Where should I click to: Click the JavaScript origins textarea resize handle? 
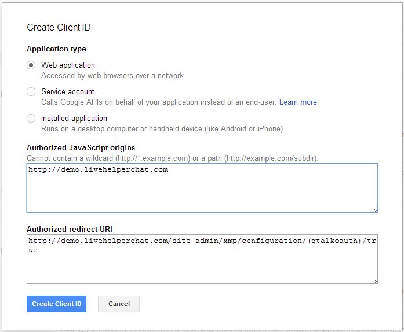(x=375, y=210)
